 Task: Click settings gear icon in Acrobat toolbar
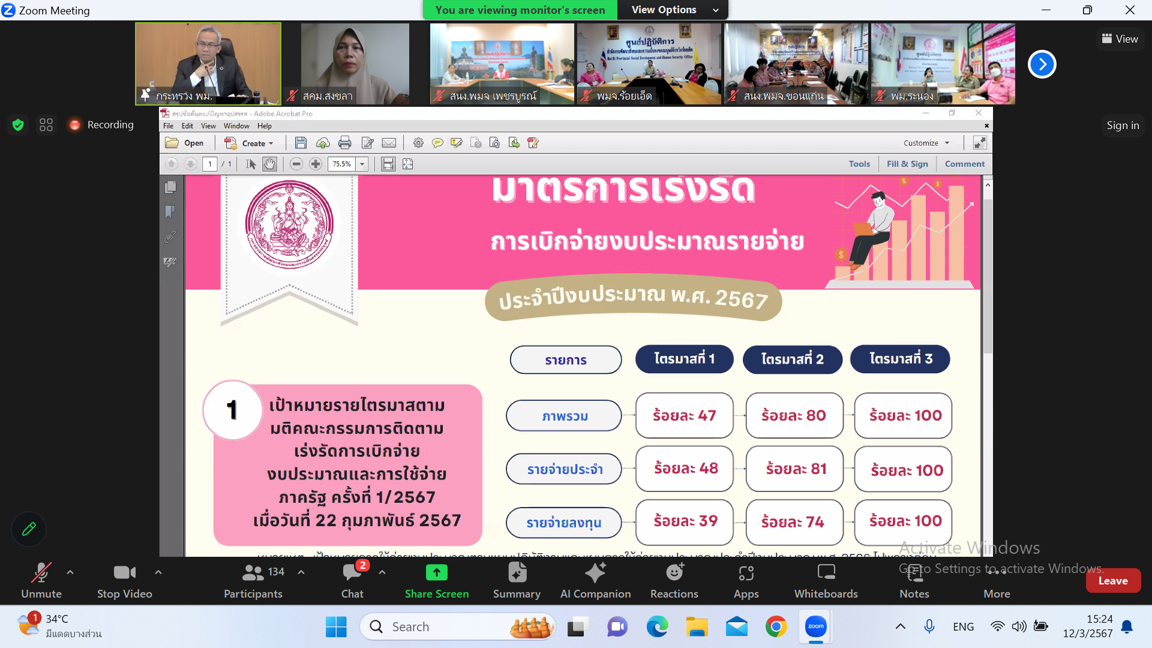(x=418, y=143)
